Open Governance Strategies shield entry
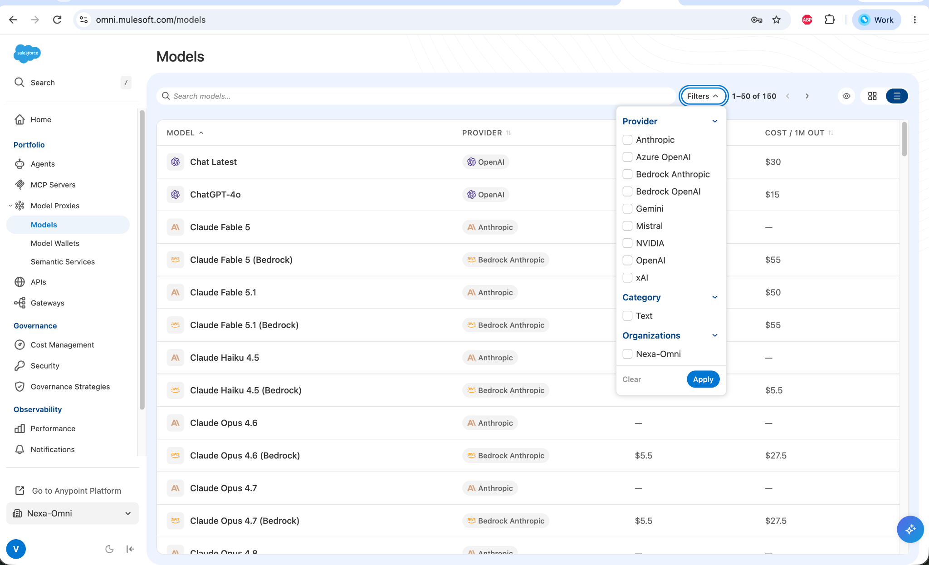Image resolution: width=929 pixels, height=565 pixels. click(x=20, y=387)
